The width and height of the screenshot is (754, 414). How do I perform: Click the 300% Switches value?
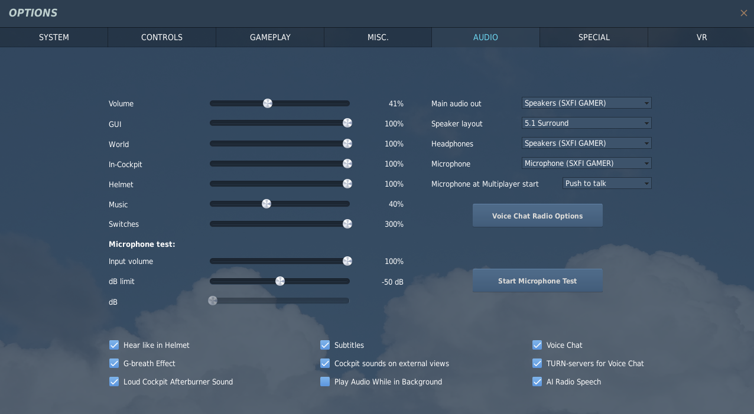pos(394,224)
